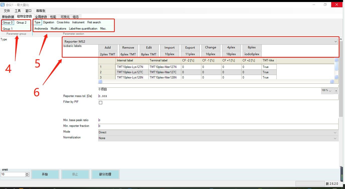Screen dimensions: 345x189
Task: Open the Cross links parameter section
Action: pyautogui.click(x=63, y=22)
